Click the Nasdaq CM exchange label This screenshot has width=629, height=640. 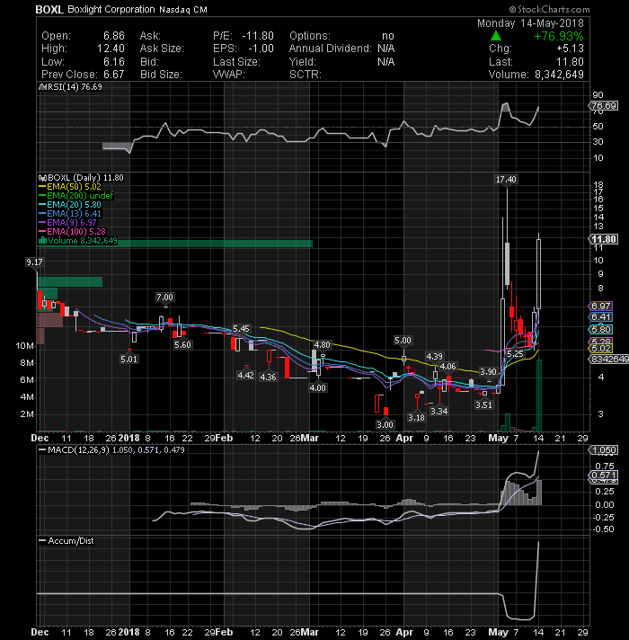(183, 10)
